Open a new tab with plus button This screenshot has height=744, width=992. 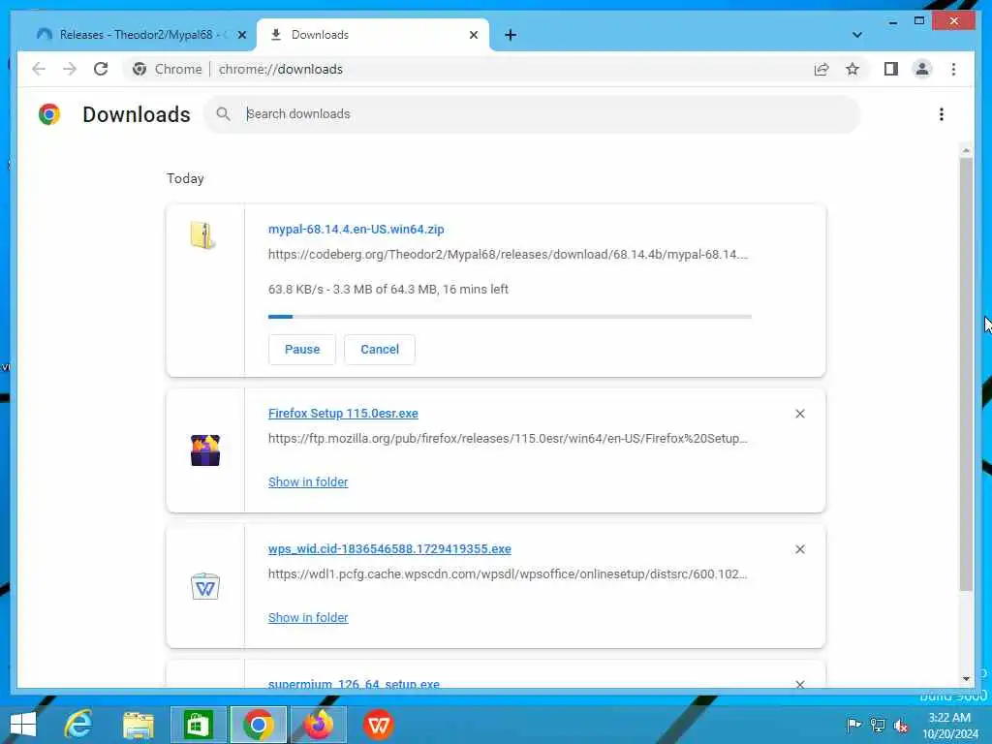pyautogui.click(x=511, y=35)
